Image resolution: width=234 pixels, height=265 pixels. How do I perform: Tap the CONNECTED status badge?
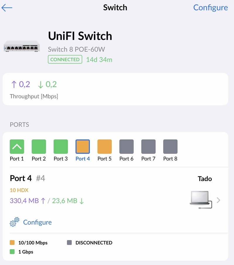tap(65, 59)
